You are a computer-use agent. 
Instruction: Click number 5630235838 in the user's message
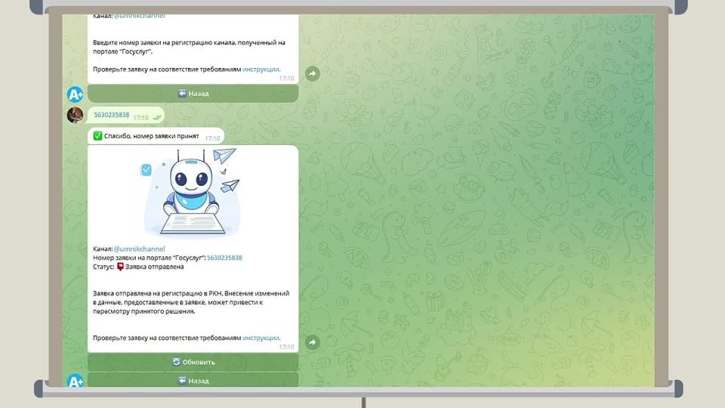click(112, 116)
